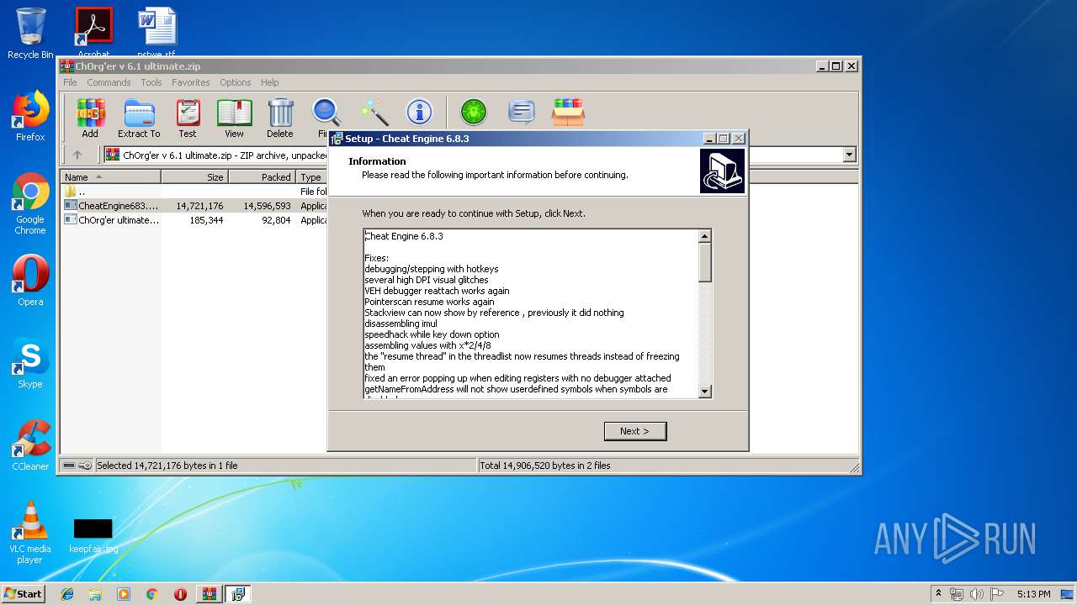Screen dimensions: 1077x605
Task: Click 'Total 14,906,520 bytes' status text
Action: tap(544, 466)
